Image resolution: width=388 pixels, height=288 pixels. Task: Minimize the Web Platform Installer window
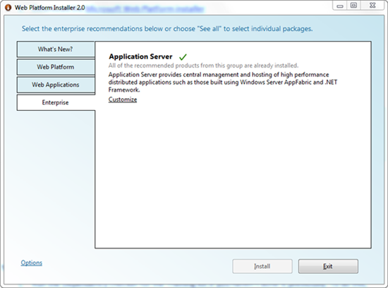tap(340, 6)
